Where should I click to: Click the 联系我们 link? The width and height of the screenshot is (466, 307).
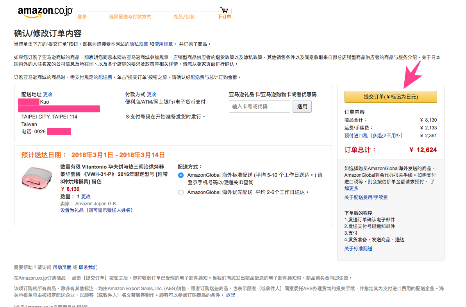tap(88, 268)
